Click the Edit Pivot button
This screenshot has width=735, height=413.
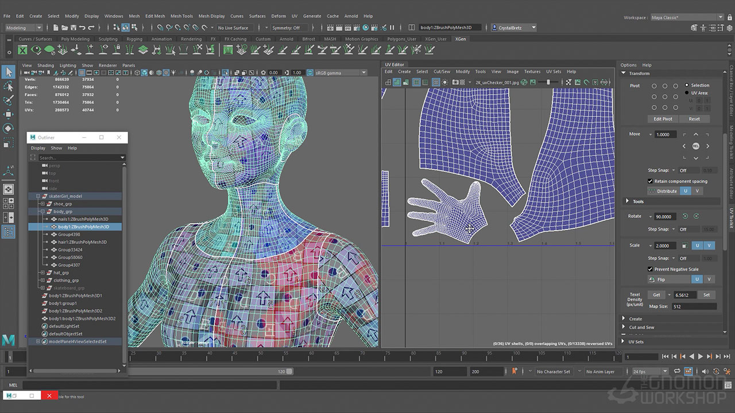[663, 119]
